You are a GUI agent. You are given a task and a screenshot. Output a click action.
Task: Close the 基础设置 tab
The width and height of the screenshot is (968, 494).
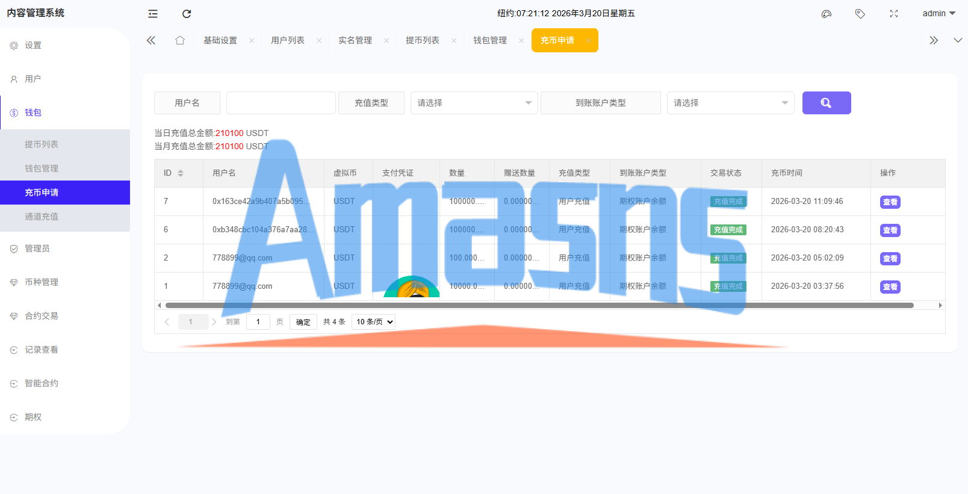(x=252, y=40)
